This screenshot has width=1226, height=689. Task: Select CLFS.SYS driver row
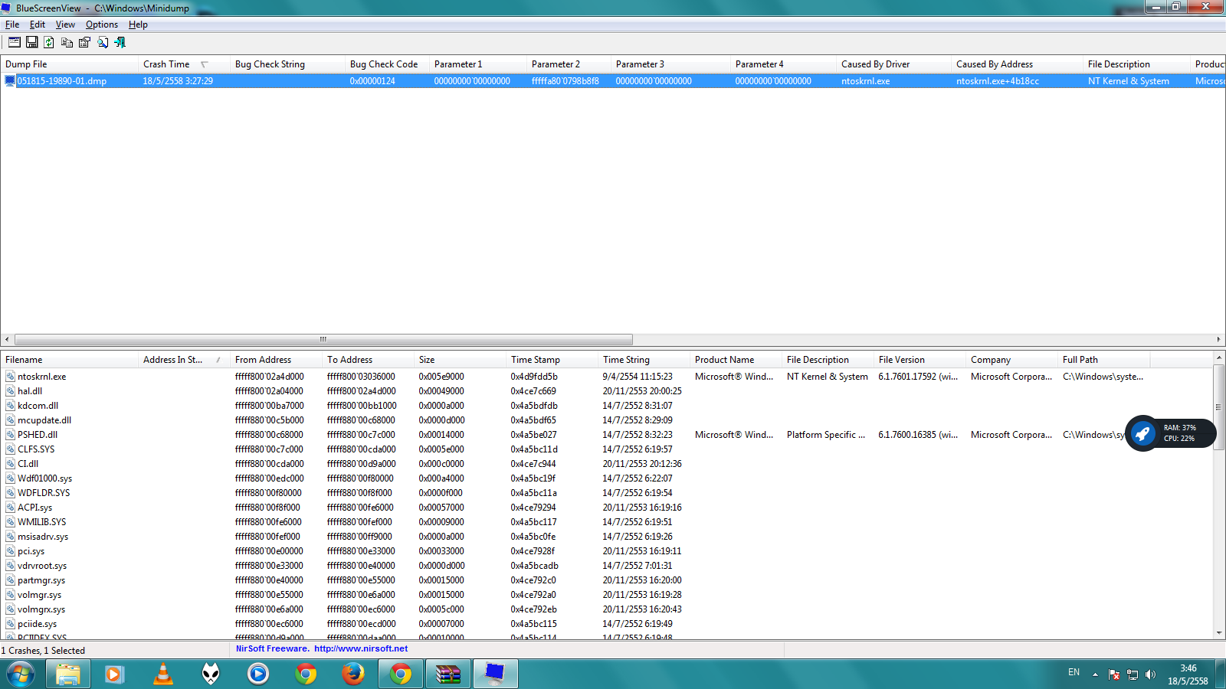[x=36, y=449]
